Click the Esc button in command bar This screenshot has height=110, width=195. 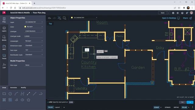click(x=183, y=102)
